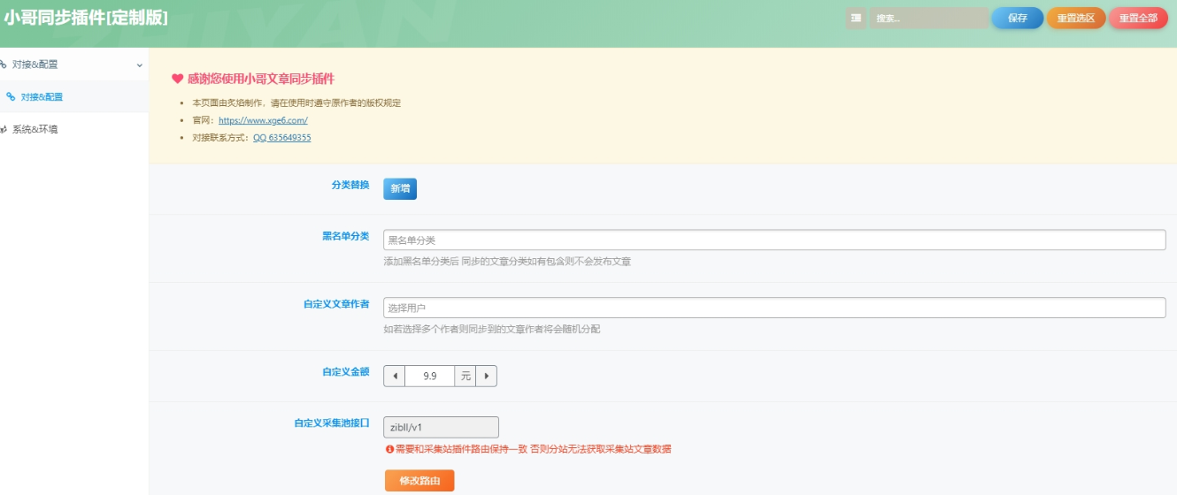Open the 自定义文章作者 user selector
This screenshot has width=1177, height=495.
point(773,308)
